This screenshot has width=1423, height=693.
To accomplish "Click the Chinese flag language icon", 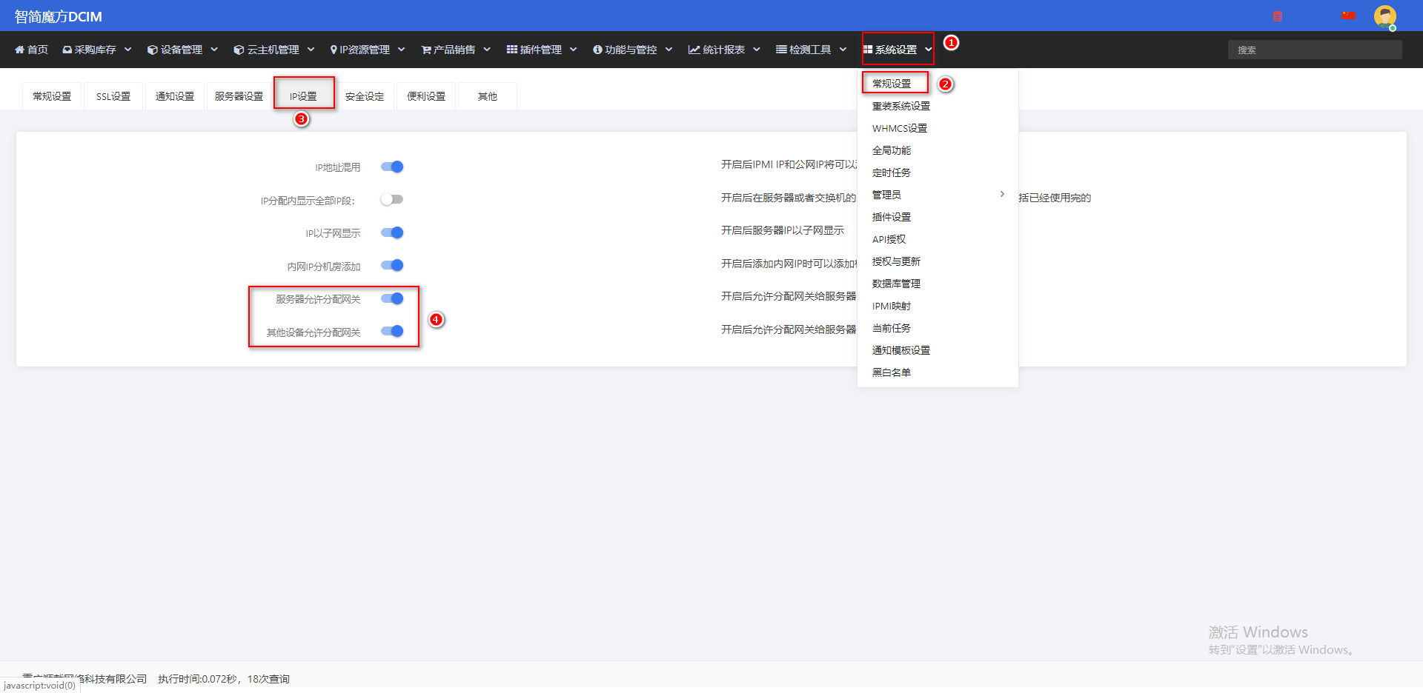I will [x=1348, y=16].
